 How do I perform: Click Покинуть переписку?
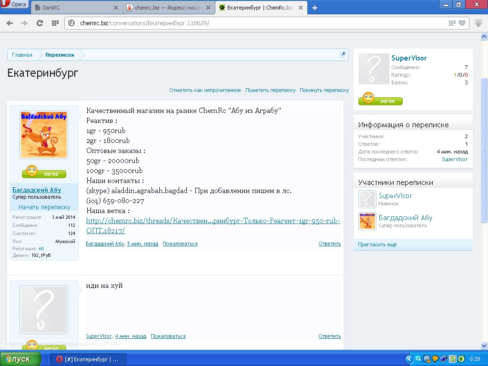[324, 90]
